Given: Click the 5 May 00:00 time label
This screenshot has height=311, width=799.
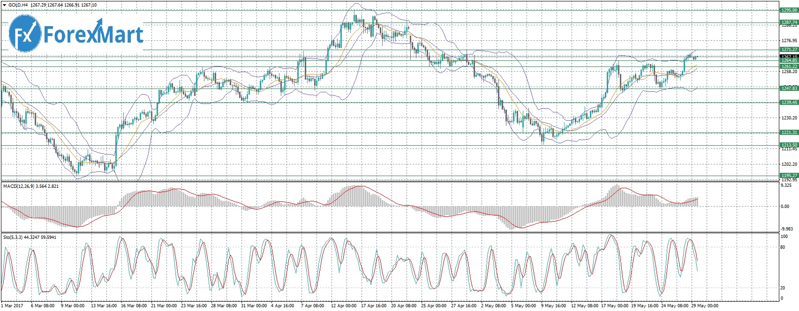Looking at the screenshot, I should coord(524,306).
